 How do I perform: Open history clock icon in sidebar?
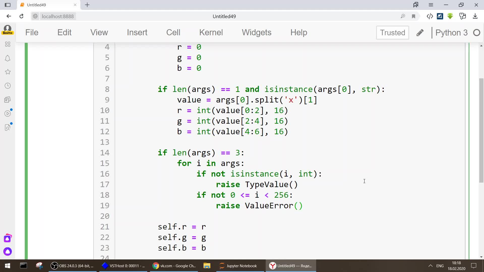click(8, 86)
